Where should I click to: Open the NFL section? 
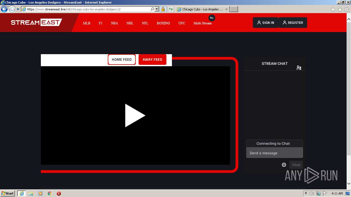145,23
